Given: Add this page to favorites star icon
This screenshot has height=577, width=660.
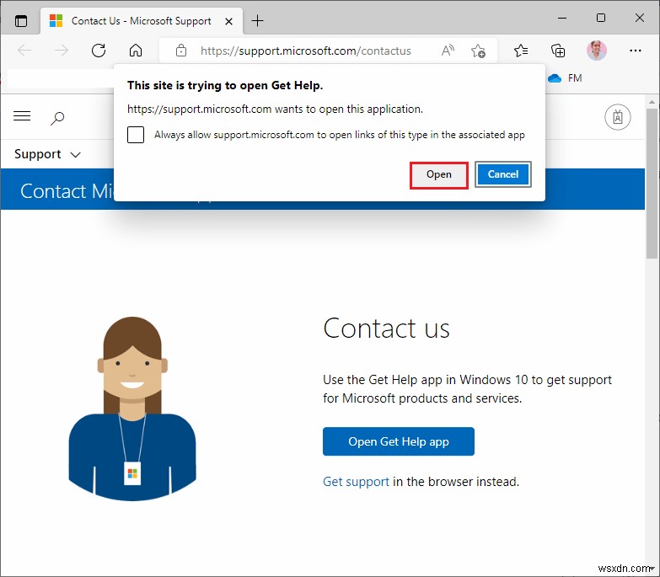Looking at the screenshot, I should coord(478,51).
